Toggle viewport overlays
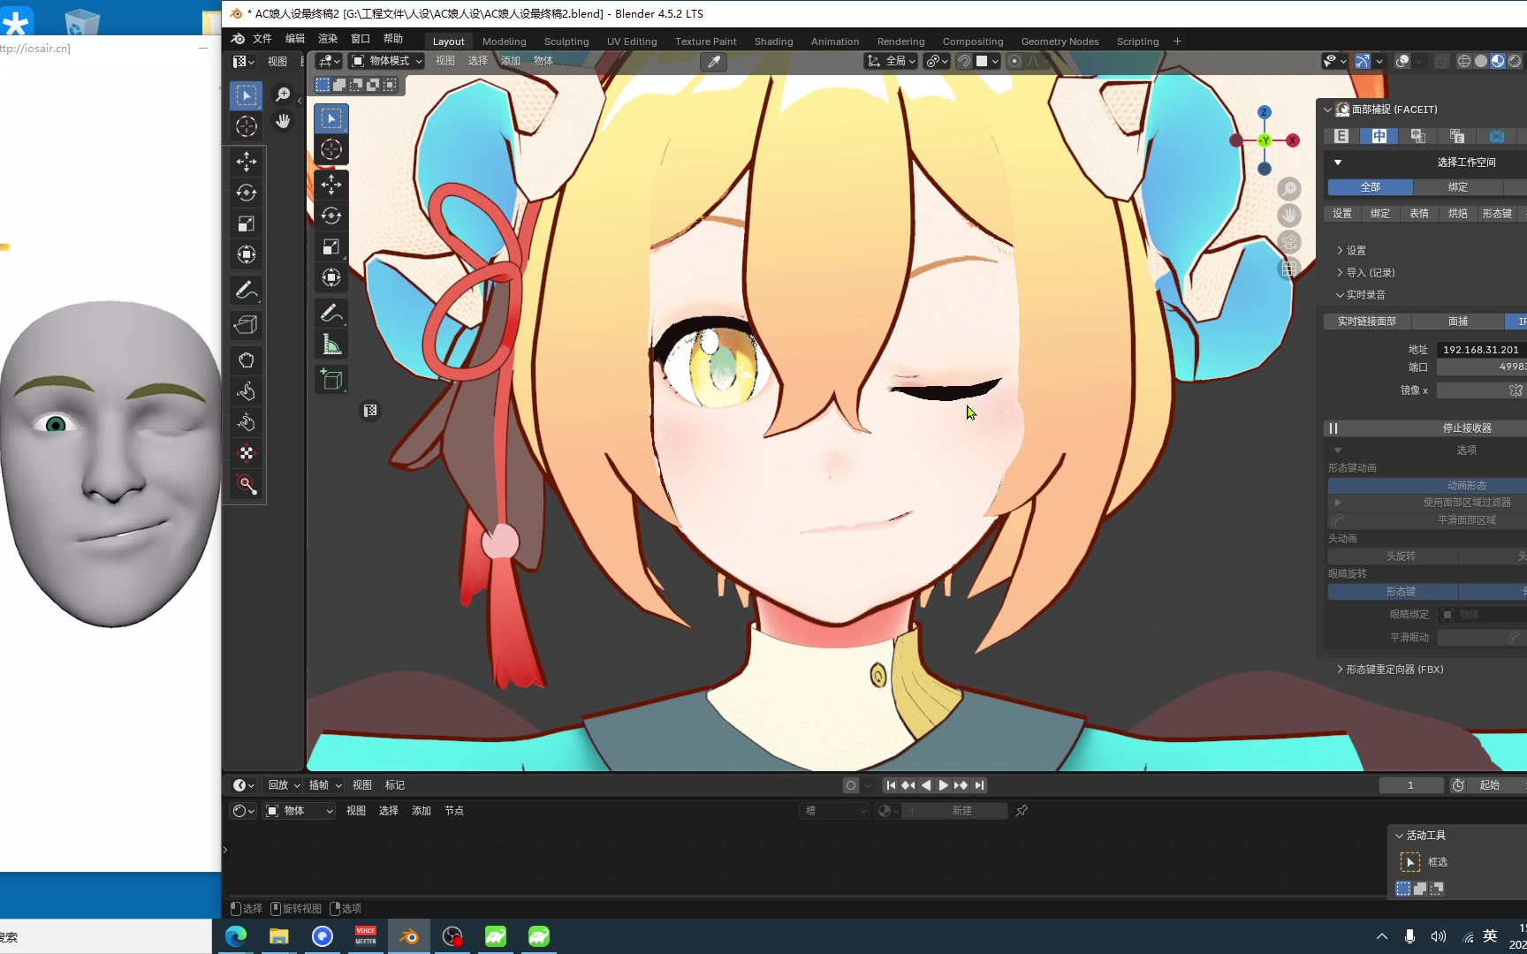Screen dimensions: 1527x954 coord(1402,61)
